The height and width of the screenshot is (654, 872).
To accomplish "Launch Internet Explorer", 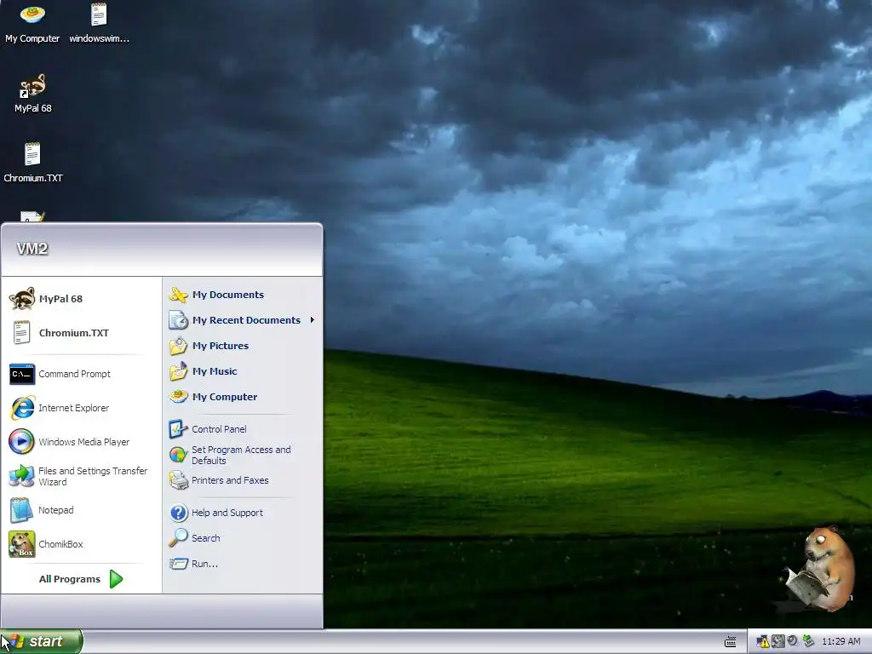I will pyautogui.click(x=81, y=408).
